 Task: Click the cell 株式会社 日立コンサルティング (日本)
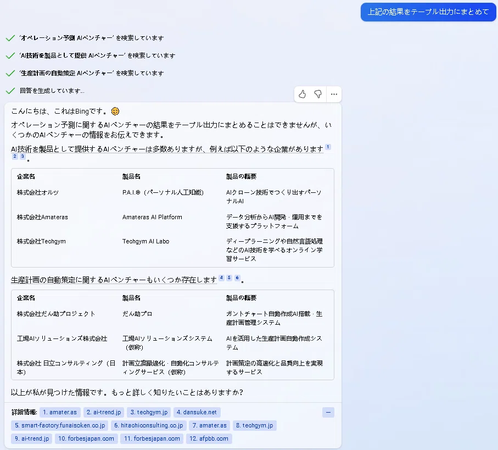[66, 368]
